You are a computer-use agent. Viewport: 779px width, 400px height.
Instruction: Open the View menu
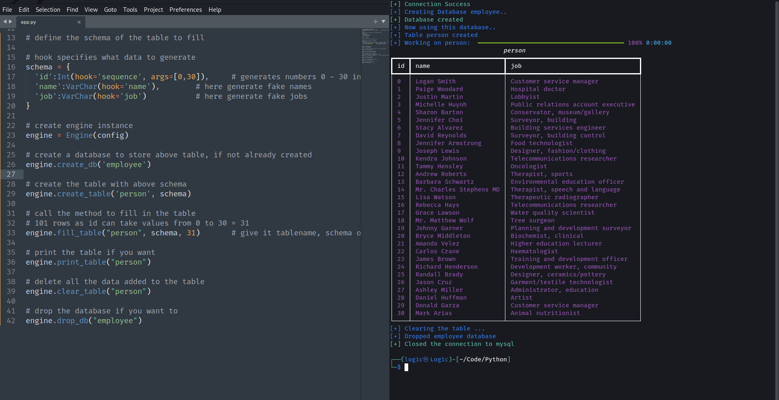click(x=91, y=9)
